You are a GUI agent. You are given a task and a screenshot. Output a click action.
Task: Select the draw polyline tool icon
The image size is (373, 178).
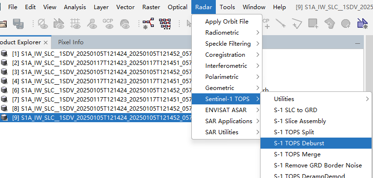click(x=297, y=24)
